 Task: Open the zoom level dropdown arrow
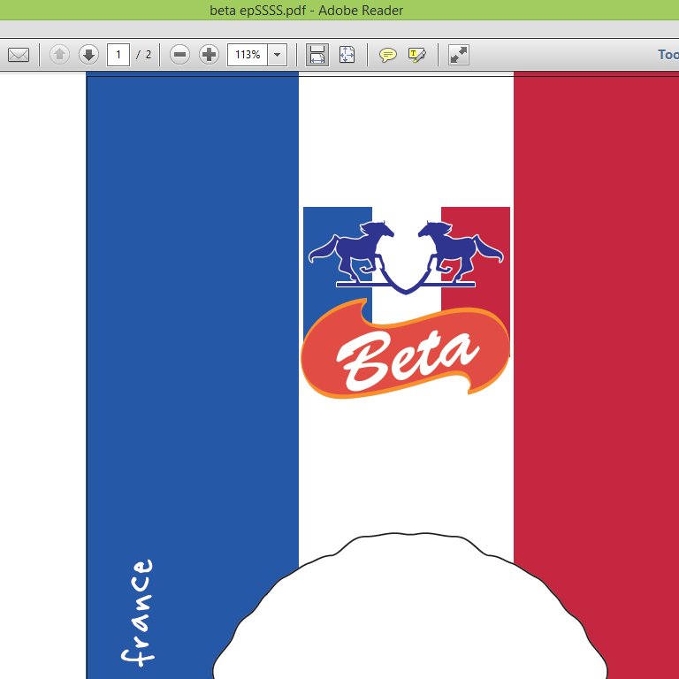277,55
